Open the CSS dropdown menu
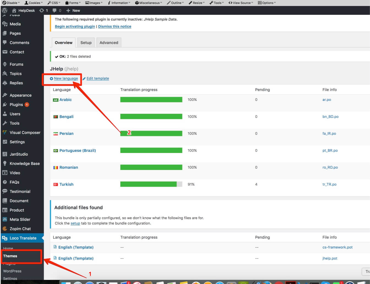Screen dimensions: 370x284 pyautogui.click(x=54, y=3)
